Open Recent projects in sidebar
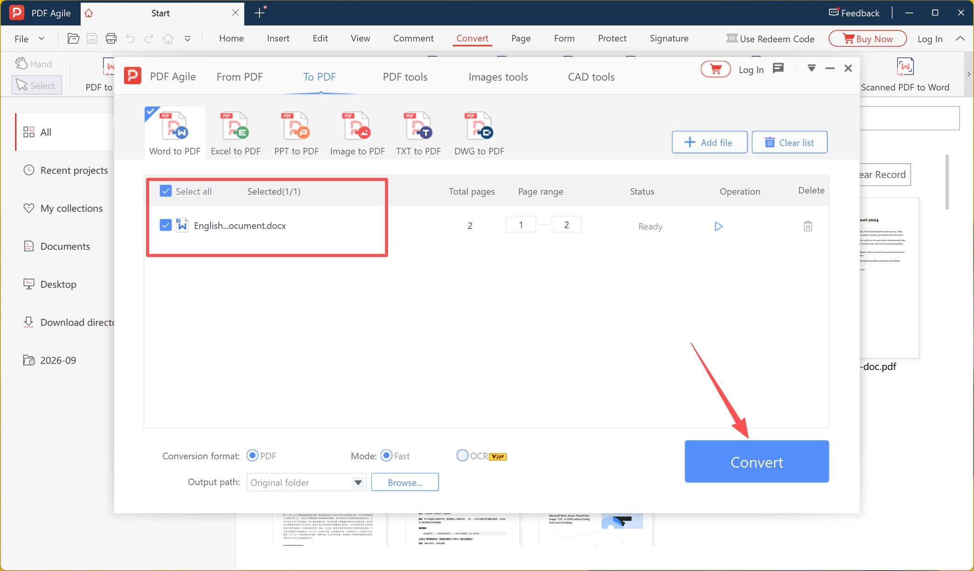The width and height of the screenshot is (974, 571). (x=65, y=170)
